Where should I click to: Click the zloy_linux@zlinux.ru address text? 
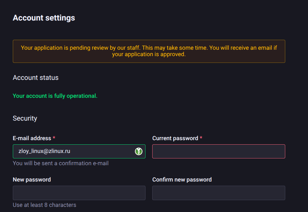(x=44, y=151)
